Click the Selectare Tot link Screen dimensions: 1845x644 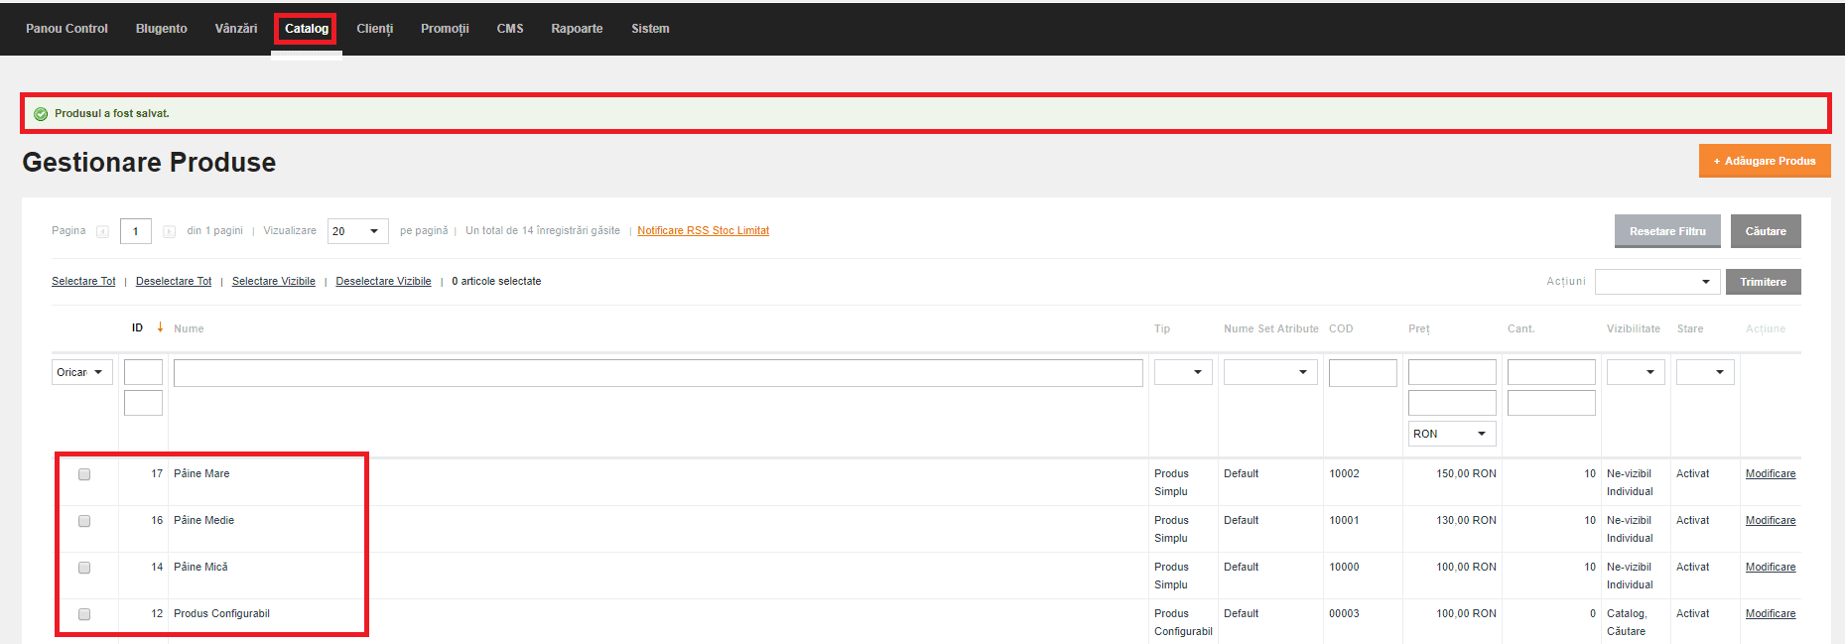[83, 282]
